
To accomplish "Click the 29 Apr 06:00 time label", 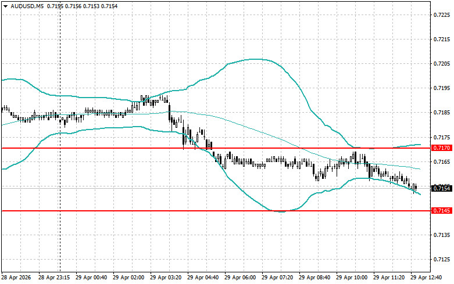I will (240, 278).
